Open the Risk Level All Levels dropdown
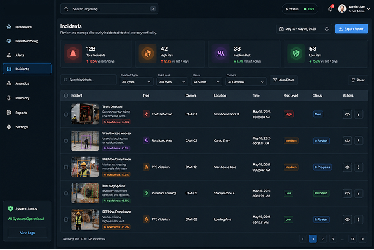Image resolution: width=374 pixels, height=250 pixels. [172, 82]
